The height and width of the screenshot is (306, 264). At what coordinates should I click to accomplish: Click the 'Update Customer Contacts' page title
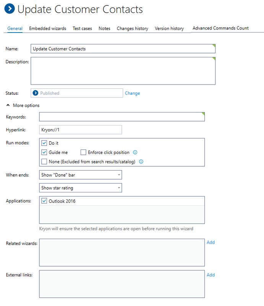(x=80, y=9)
